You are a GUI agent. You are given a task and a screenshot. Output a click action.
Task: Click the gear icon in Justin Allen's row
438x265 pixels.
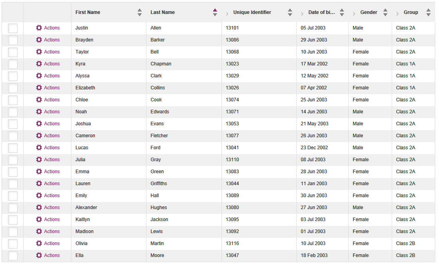click(x=39, y=28)
